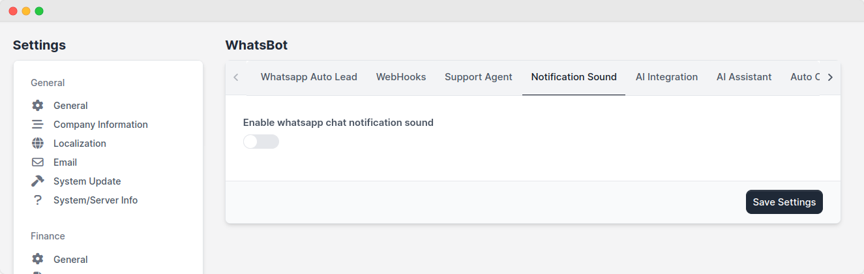The height and width of the screenshot is (274, 864).
Task: Click the System Update hammer icon
Action: coord(38,181)
